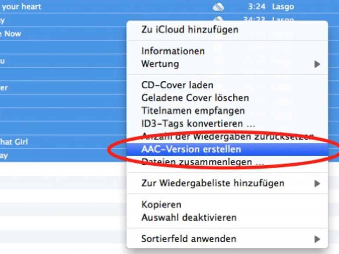Click the artist 'Lasgo' in the first row
Screen dimensions: 339x254
283,7
